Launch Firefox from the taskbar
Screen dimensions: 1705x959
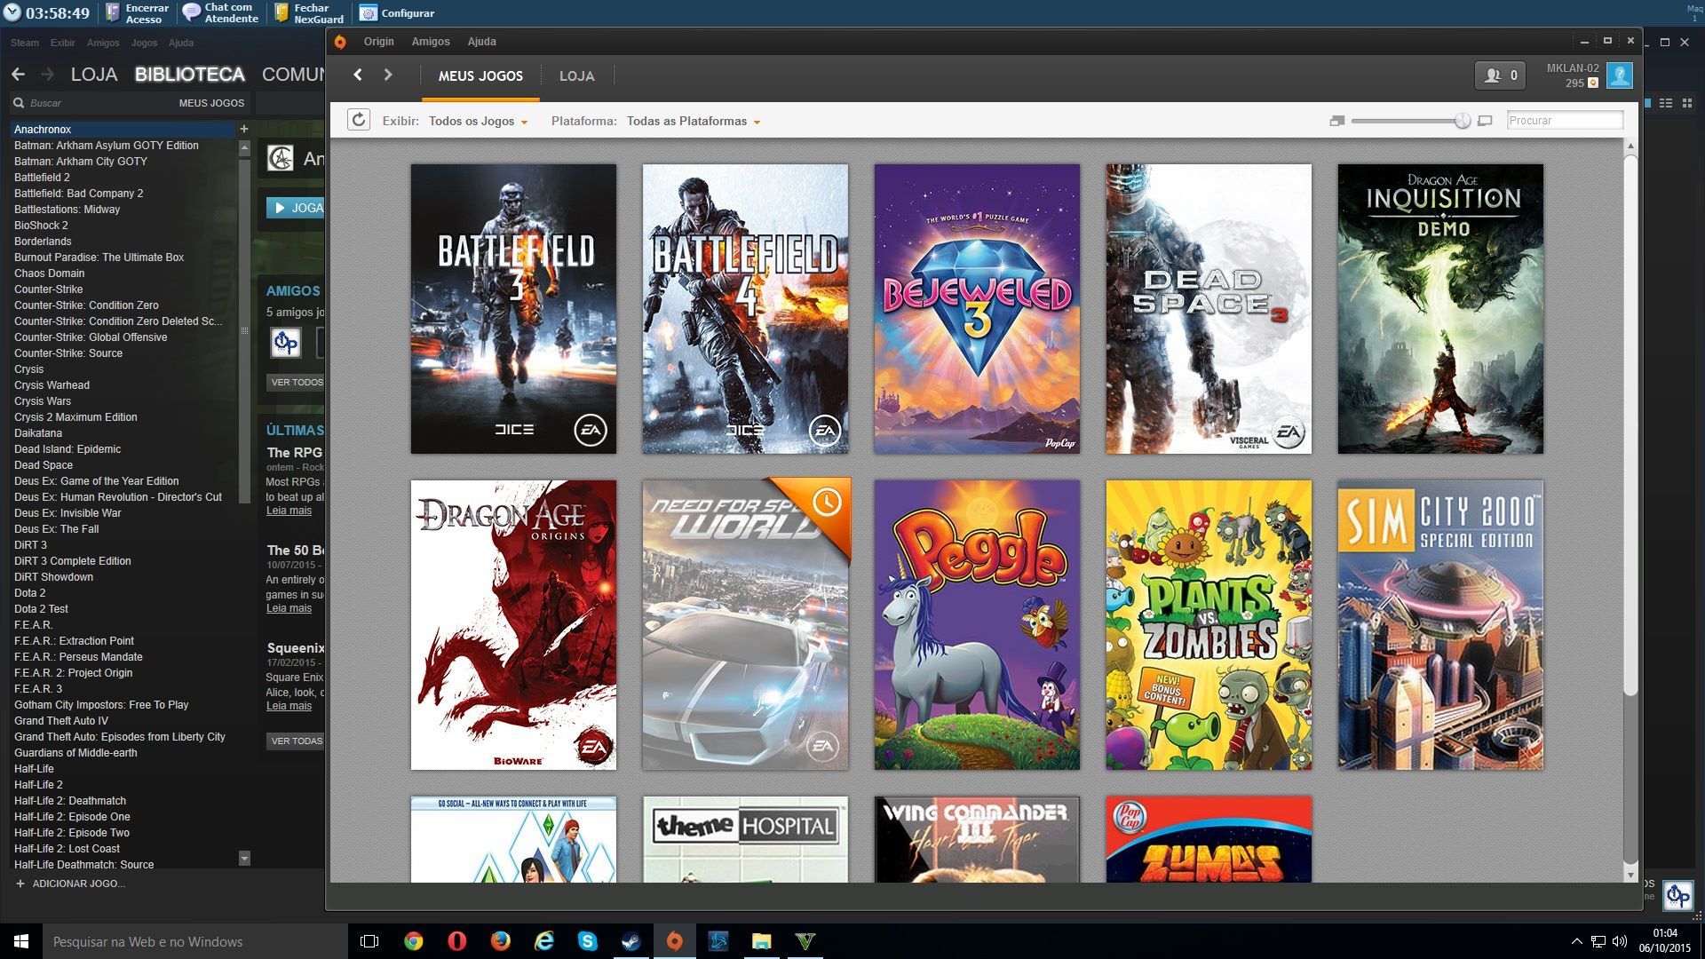pos(501,941)
